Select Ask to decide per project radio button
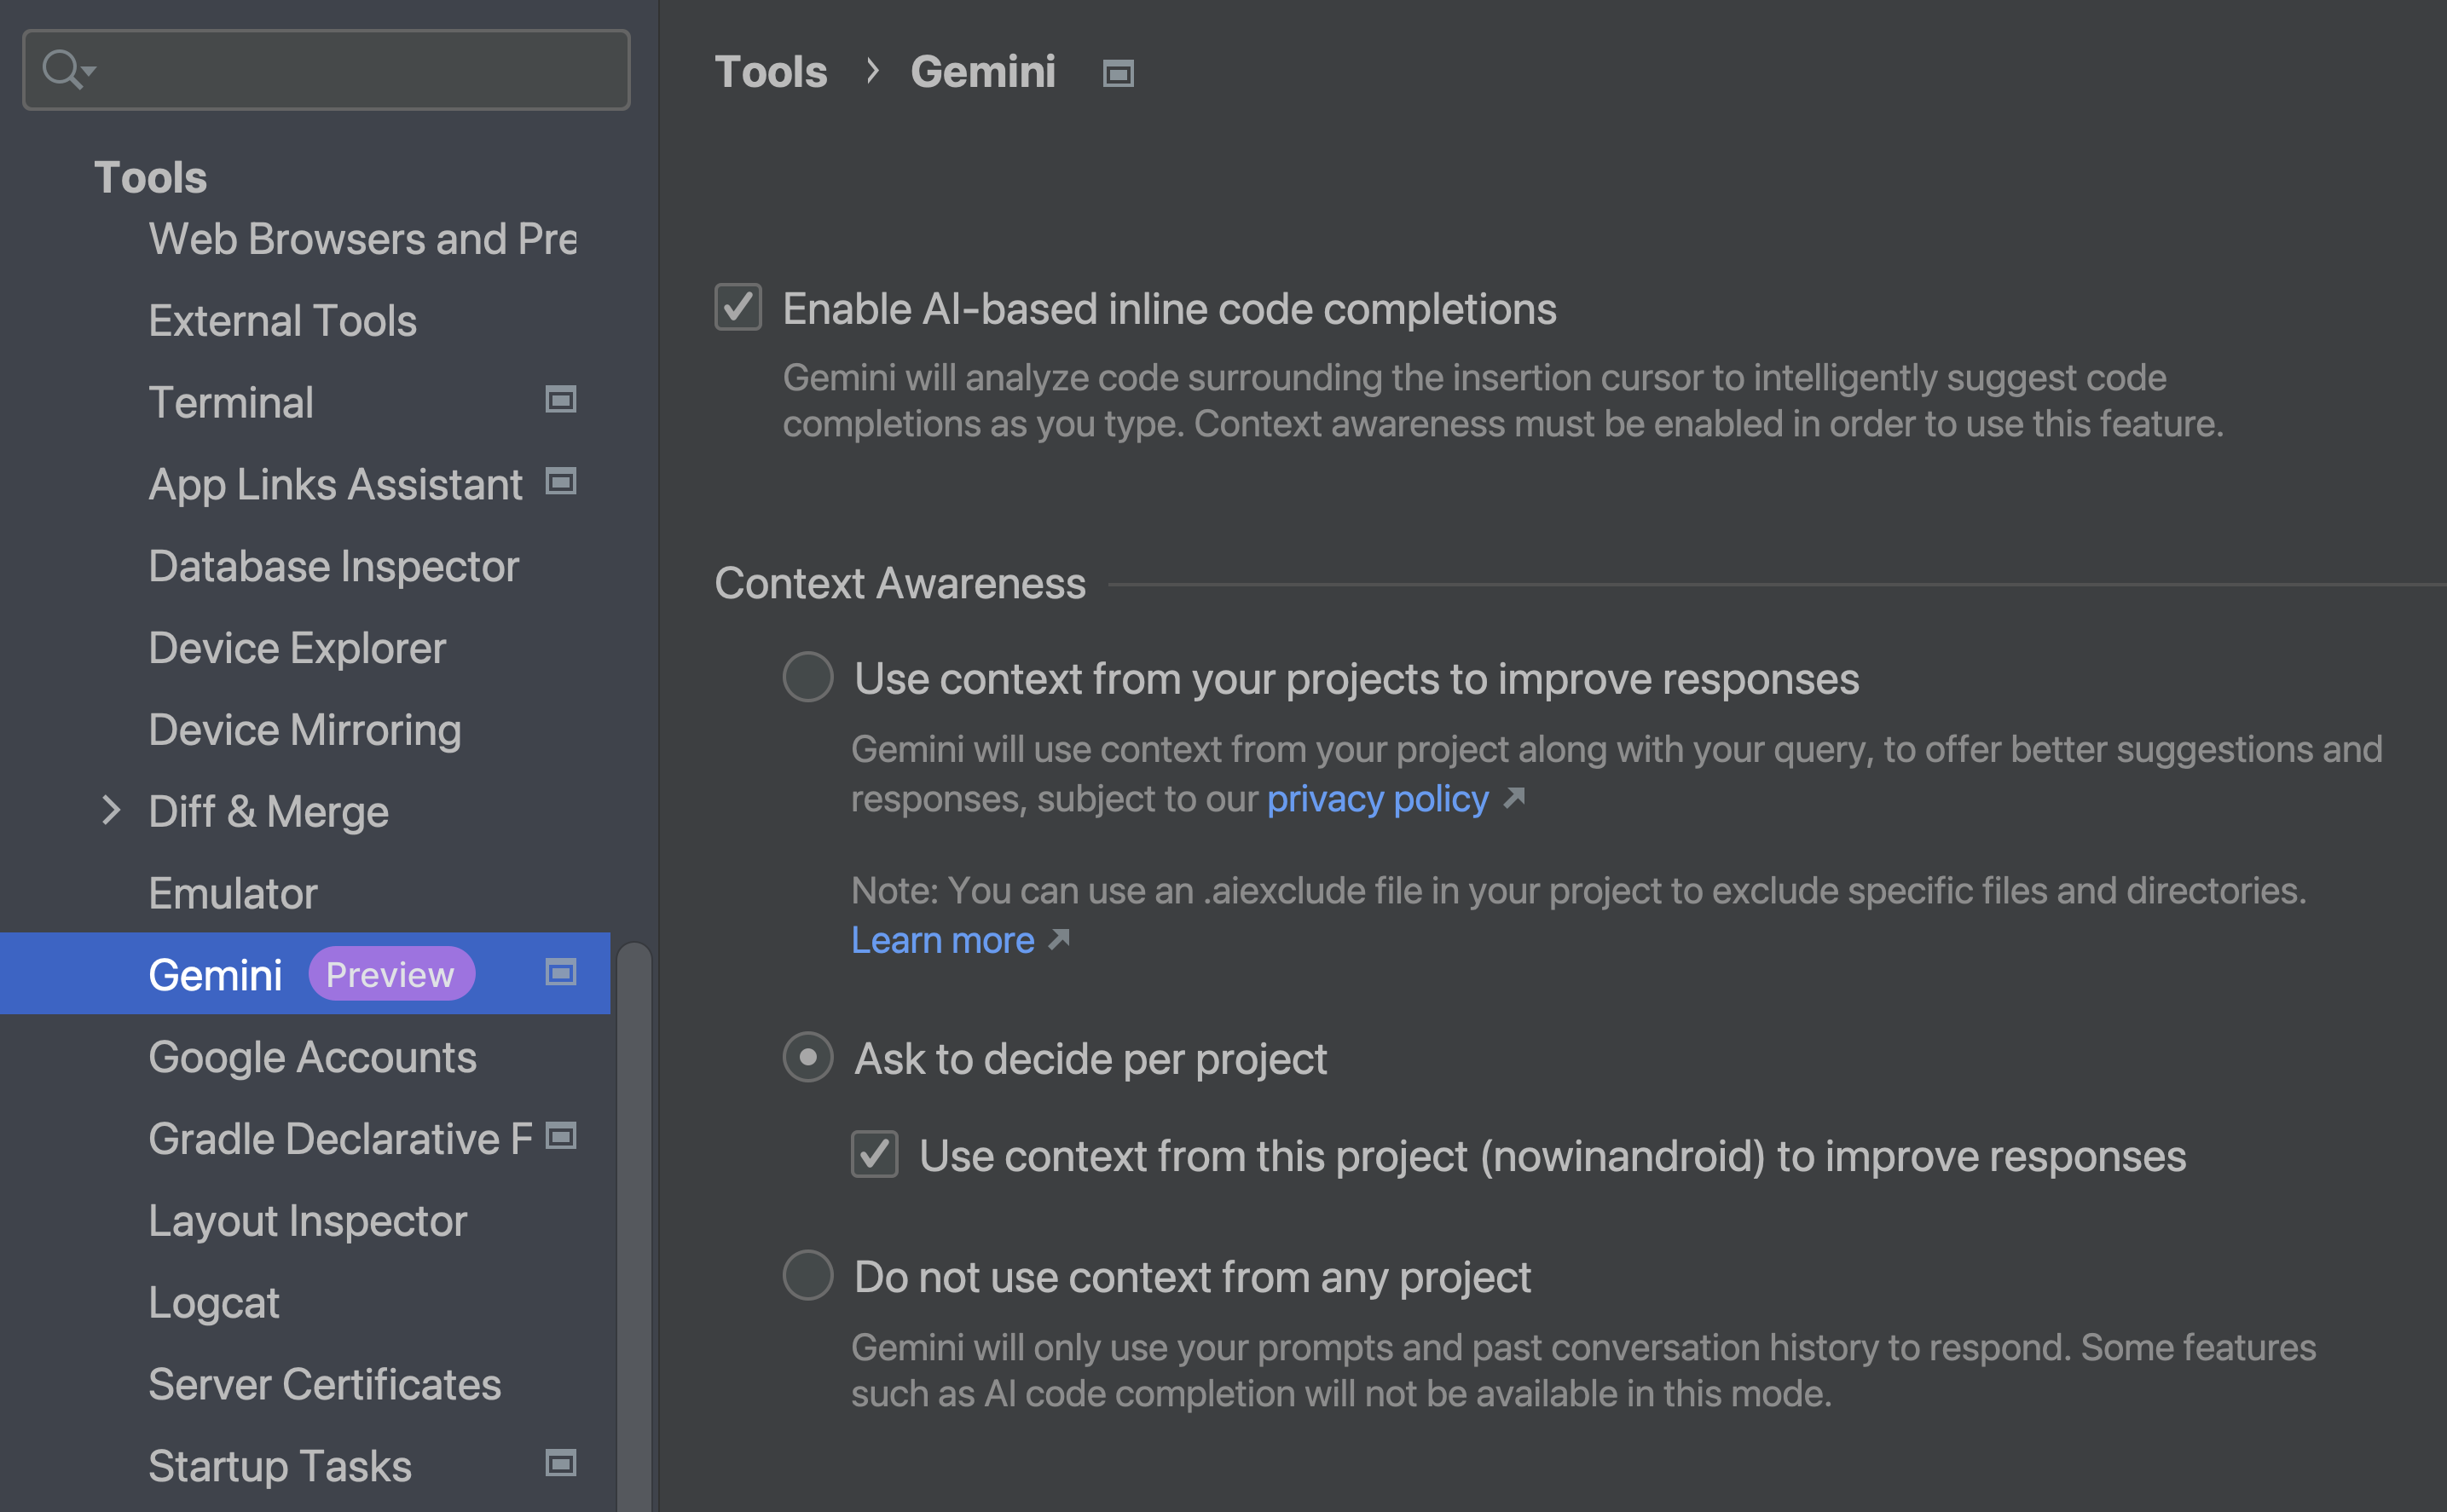Viewport: 2447px width, 1512px height. tap(807, 1058)
